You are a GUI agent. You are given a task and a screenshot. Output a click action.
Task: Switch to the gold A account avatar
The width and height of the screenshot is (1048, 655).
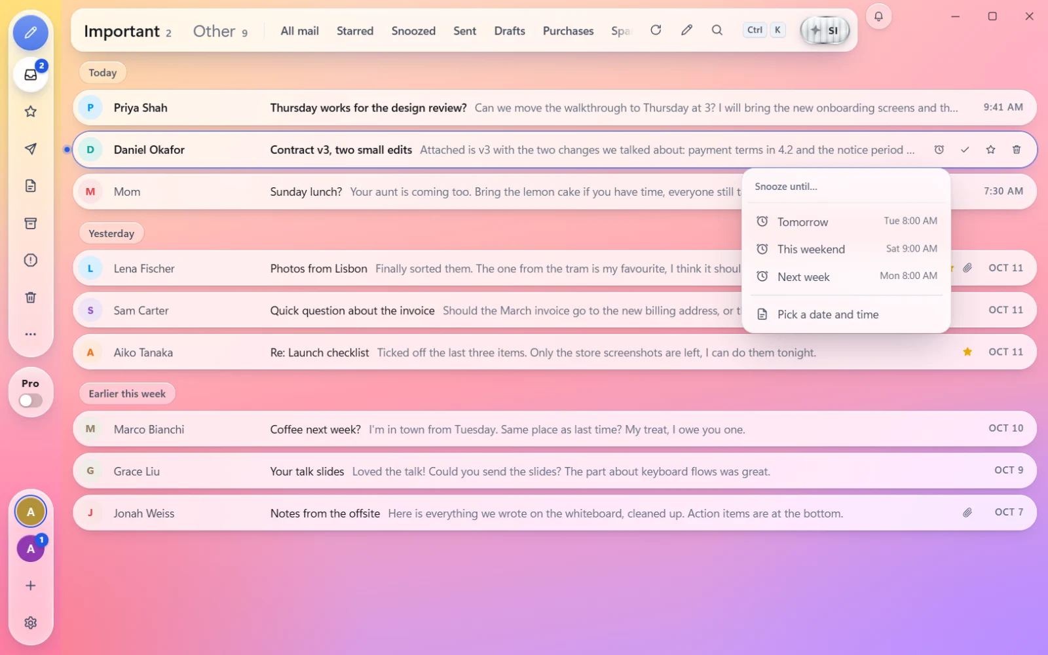coord(31,512)
